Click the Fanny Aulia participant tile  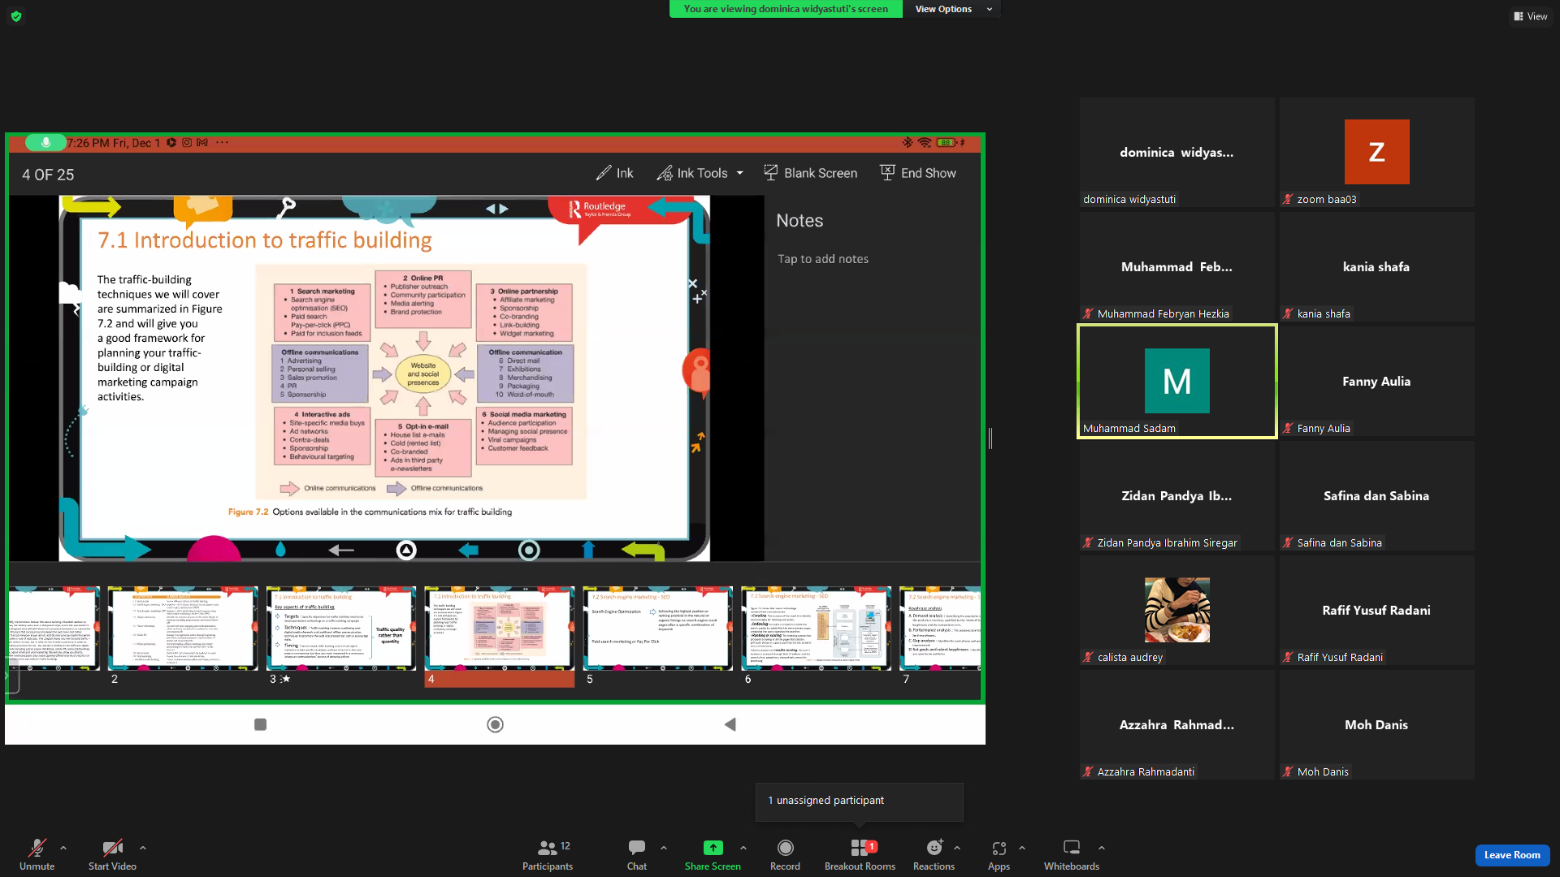tap(1377, 382)
